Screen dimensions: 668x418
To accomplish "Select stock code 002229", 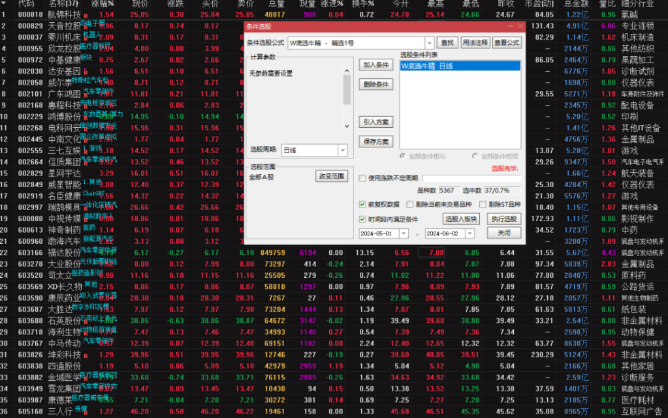I will click(x=31, y=117).
